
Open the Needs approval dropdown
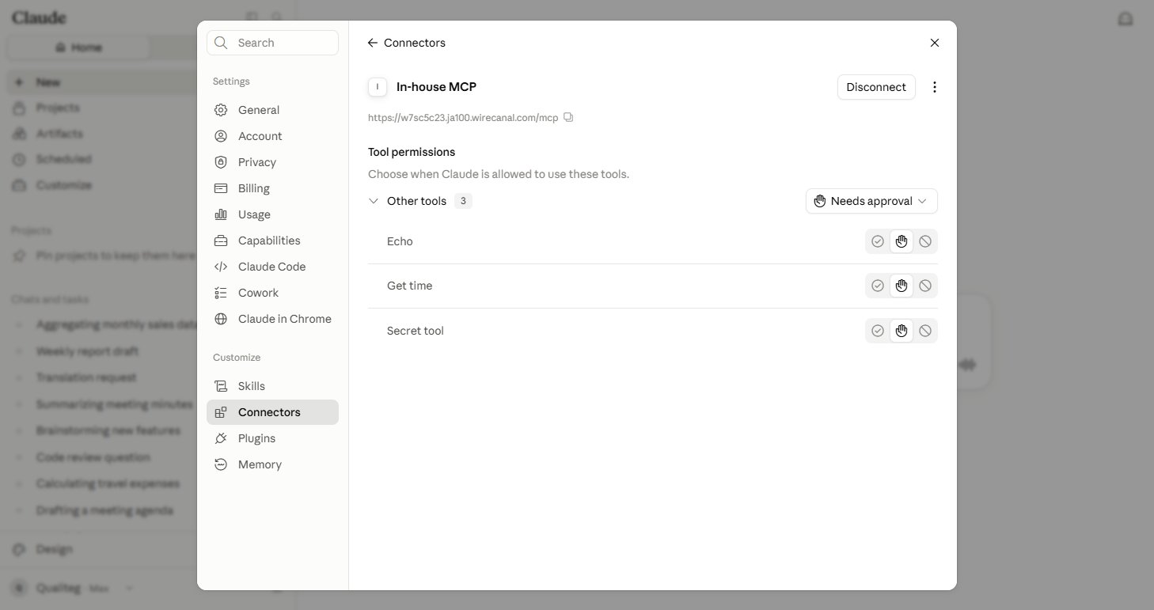click(871, 201)
